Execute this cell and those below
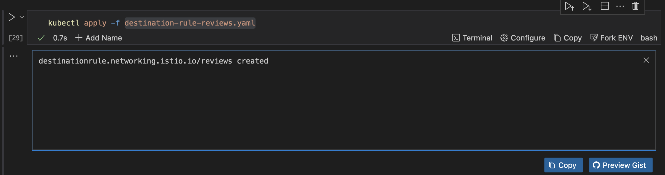Viewport: 665px width, 175px height. [587, 6]
